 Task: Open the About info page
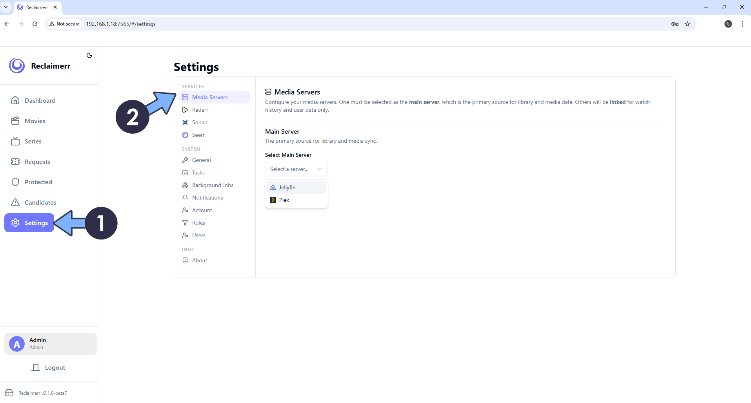tap(200, 260)
